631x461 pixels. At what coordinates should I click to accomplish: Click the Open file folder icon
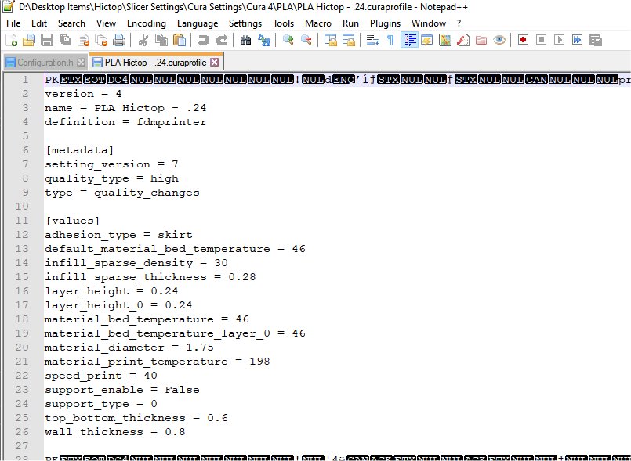pyautogui.click(x=29, y=40)
